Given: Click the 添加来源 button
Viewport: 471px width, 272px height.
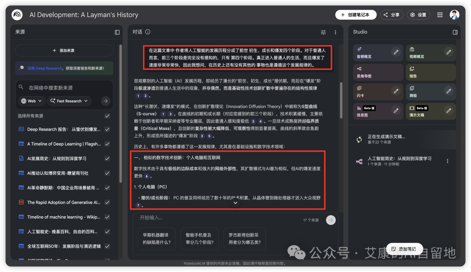Looking at the screenshot, I should click(64, 51).
